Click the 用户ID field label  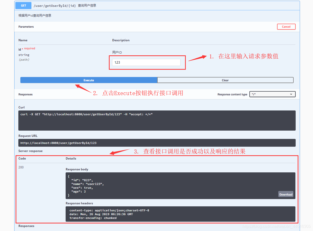[117, 52]
